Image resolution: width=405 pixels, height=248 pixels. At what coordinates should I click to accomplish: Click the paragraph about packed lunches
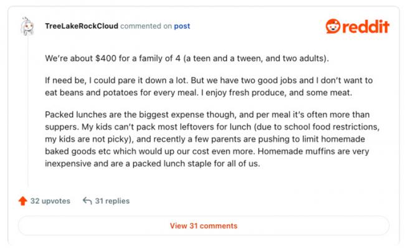pyautogui.click(x=212, y=139)
